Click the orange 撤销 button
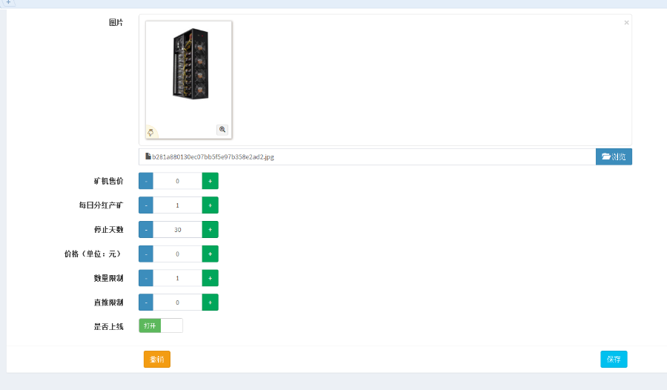The height and width of the screenshot is (390, 667). pyautogui.click(x=156, y=360)
